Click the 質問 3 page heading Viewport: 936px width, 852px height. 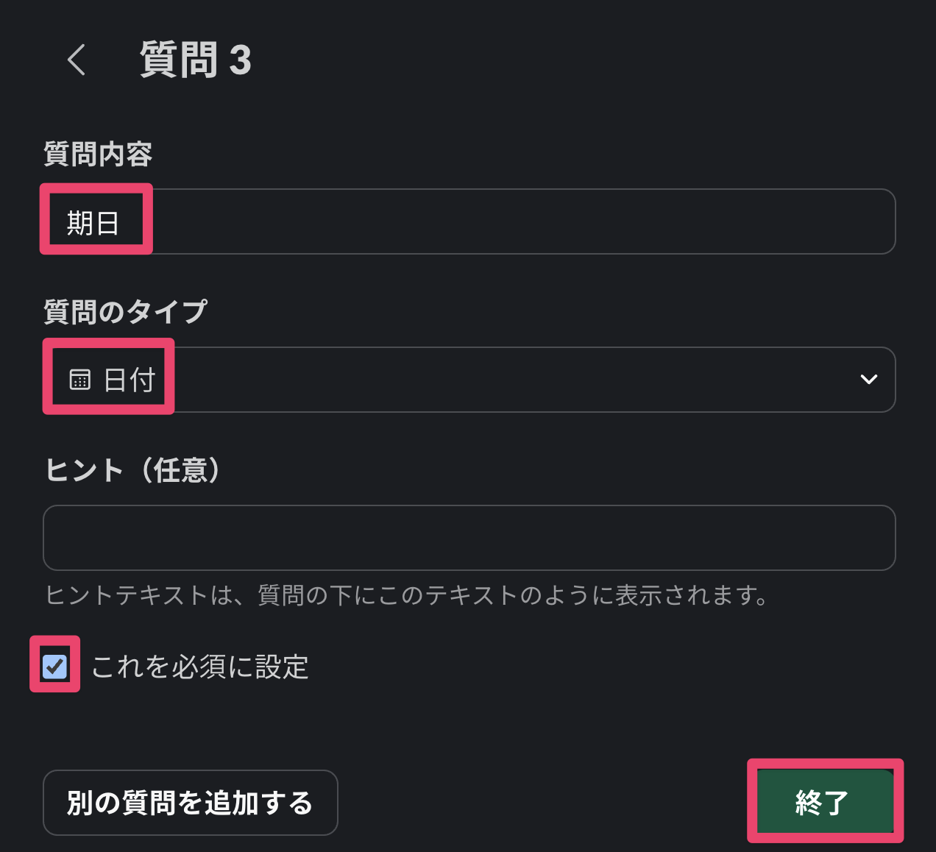pos(195,60)
